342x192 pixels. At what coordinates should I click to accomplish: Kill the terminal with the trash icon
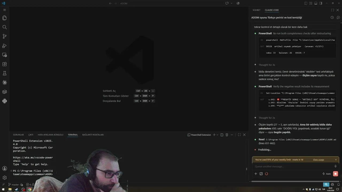click(227, 135)
